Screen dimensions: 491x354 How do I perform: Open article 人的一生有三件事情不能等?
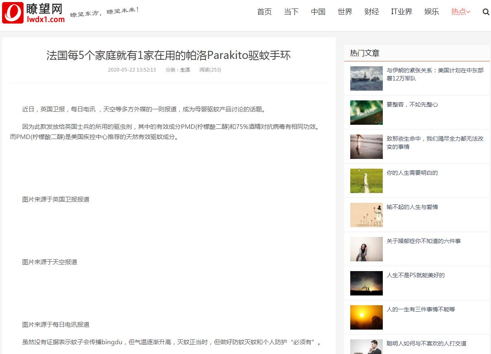tap(421, 309)
